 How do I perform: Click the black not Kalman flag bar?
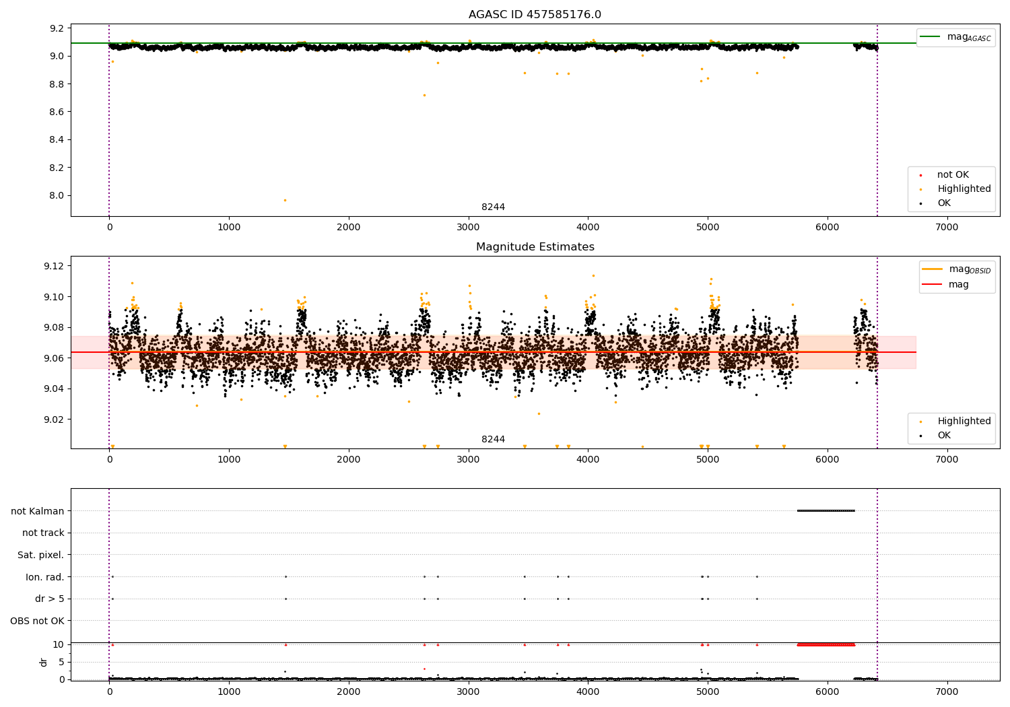826,510
